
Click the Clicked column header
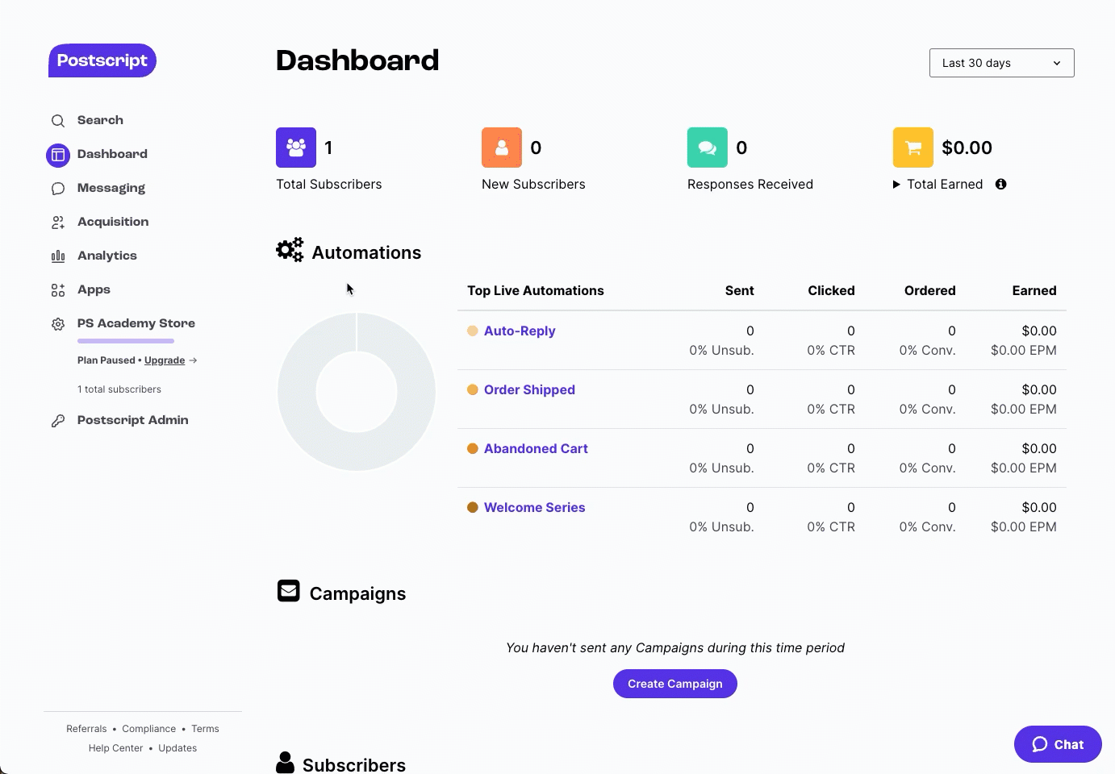tap(831, 290)
